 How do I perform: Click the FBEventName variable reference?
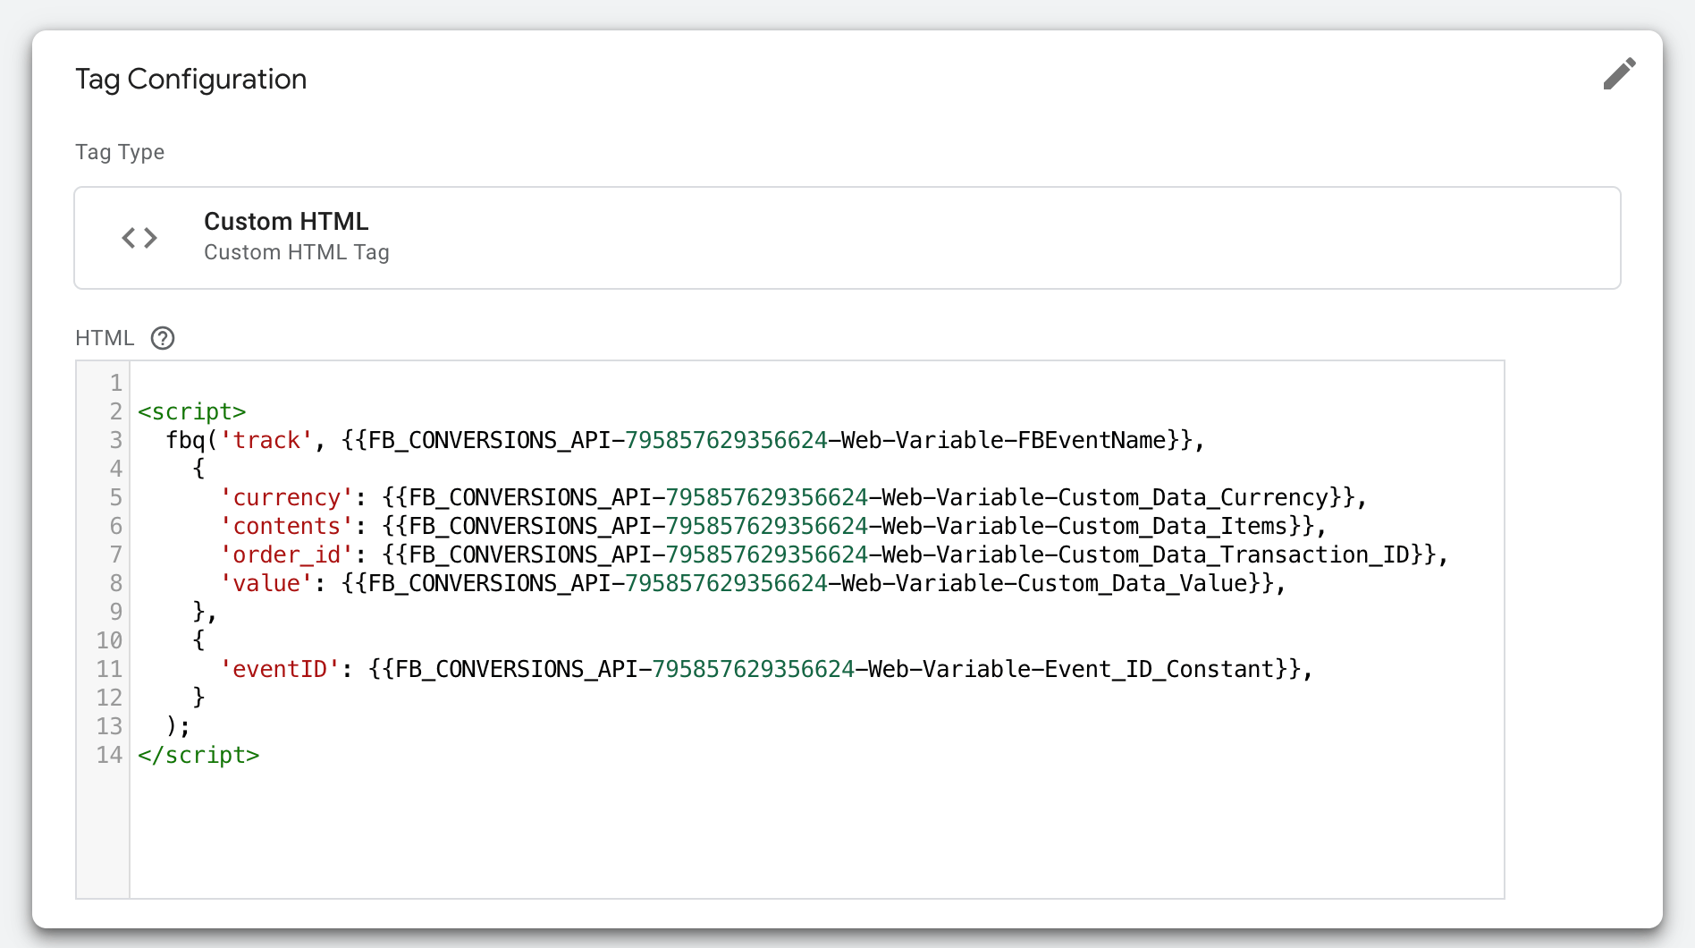[767, 440]
